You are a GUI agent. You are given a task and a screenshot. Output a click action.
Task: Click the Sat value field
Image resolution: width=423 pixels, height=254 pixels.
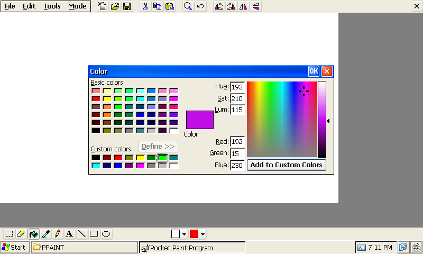pos(237,98)
